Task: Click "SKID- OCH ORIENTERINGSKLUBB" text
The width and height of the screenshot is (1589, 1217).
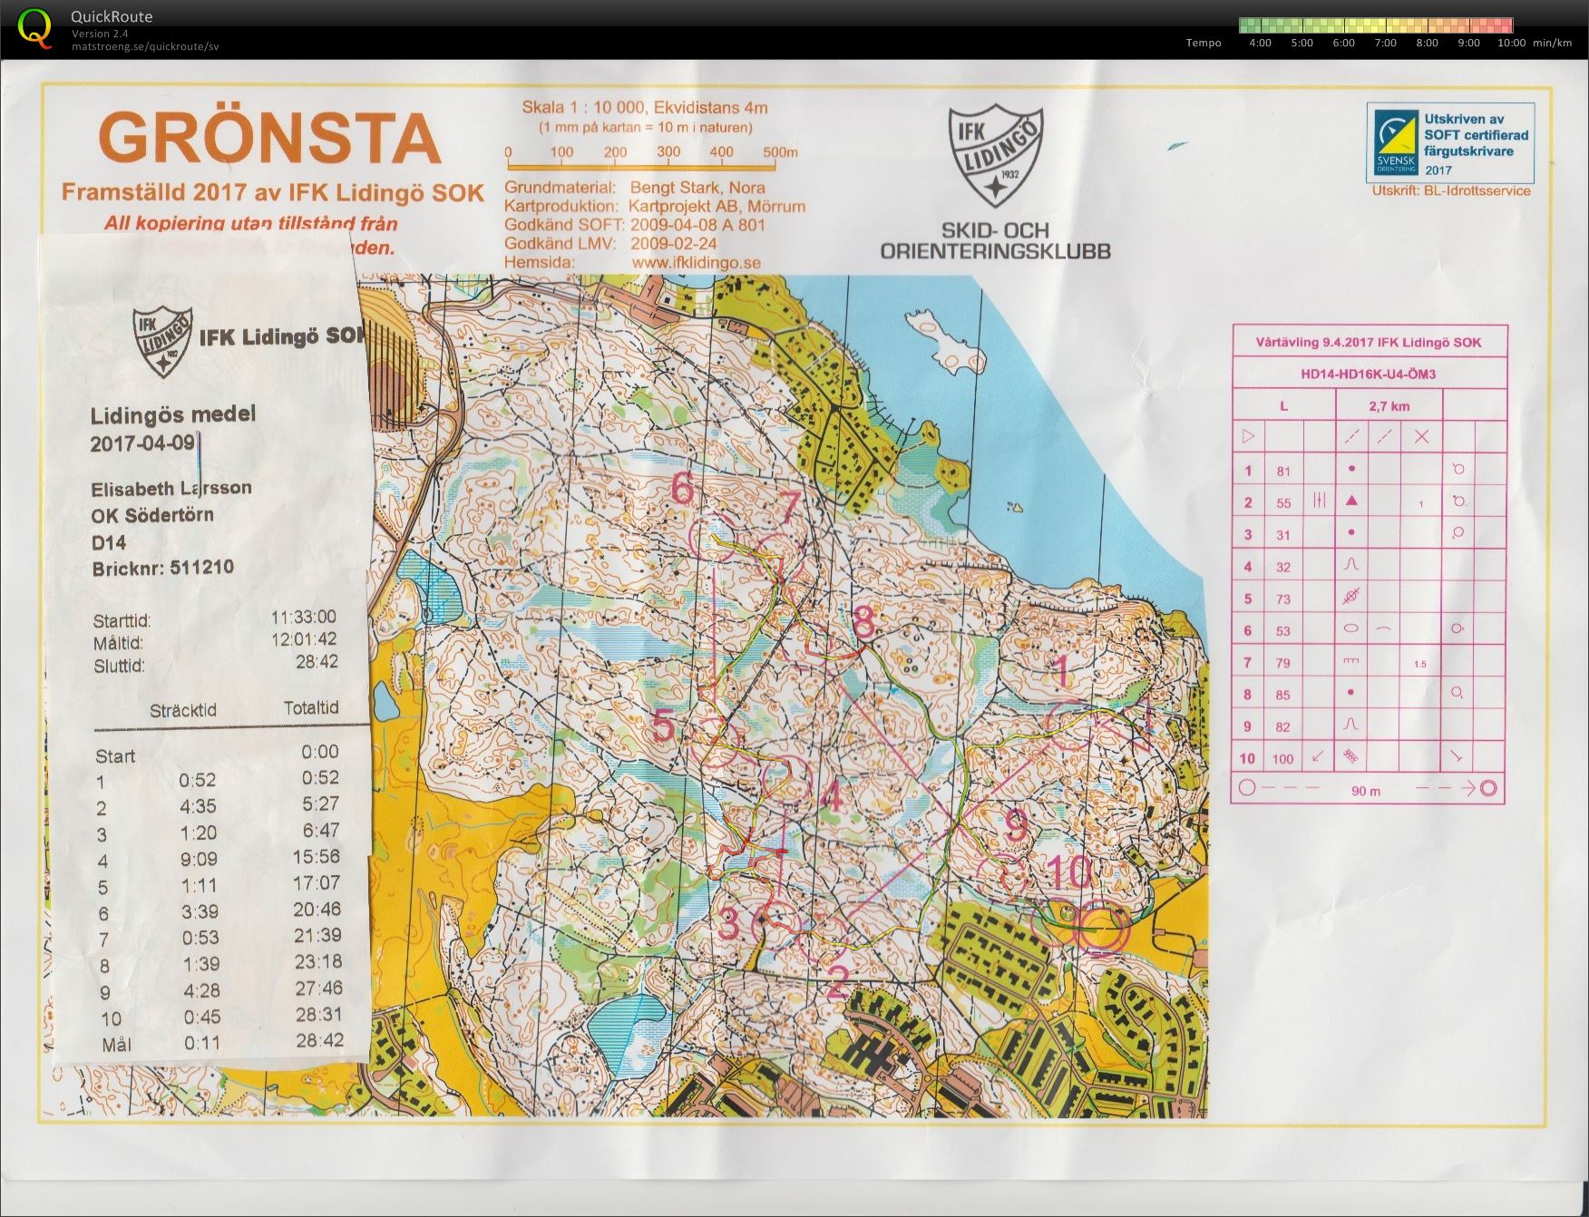Action: click(996, 240)
